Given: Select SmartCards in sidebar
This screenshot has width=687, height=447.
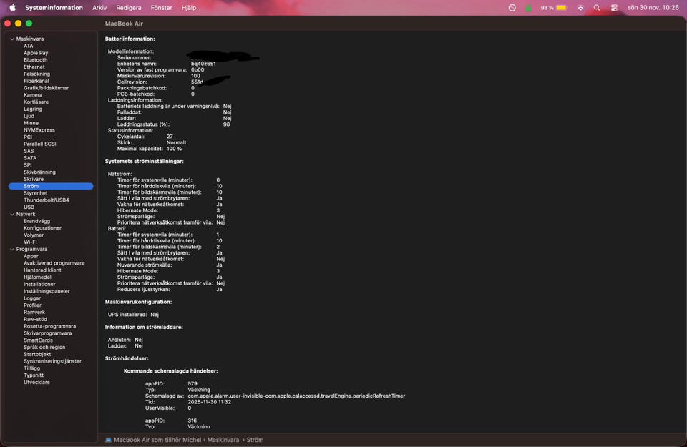Looking at the screenshot, I should pos(38,340).
